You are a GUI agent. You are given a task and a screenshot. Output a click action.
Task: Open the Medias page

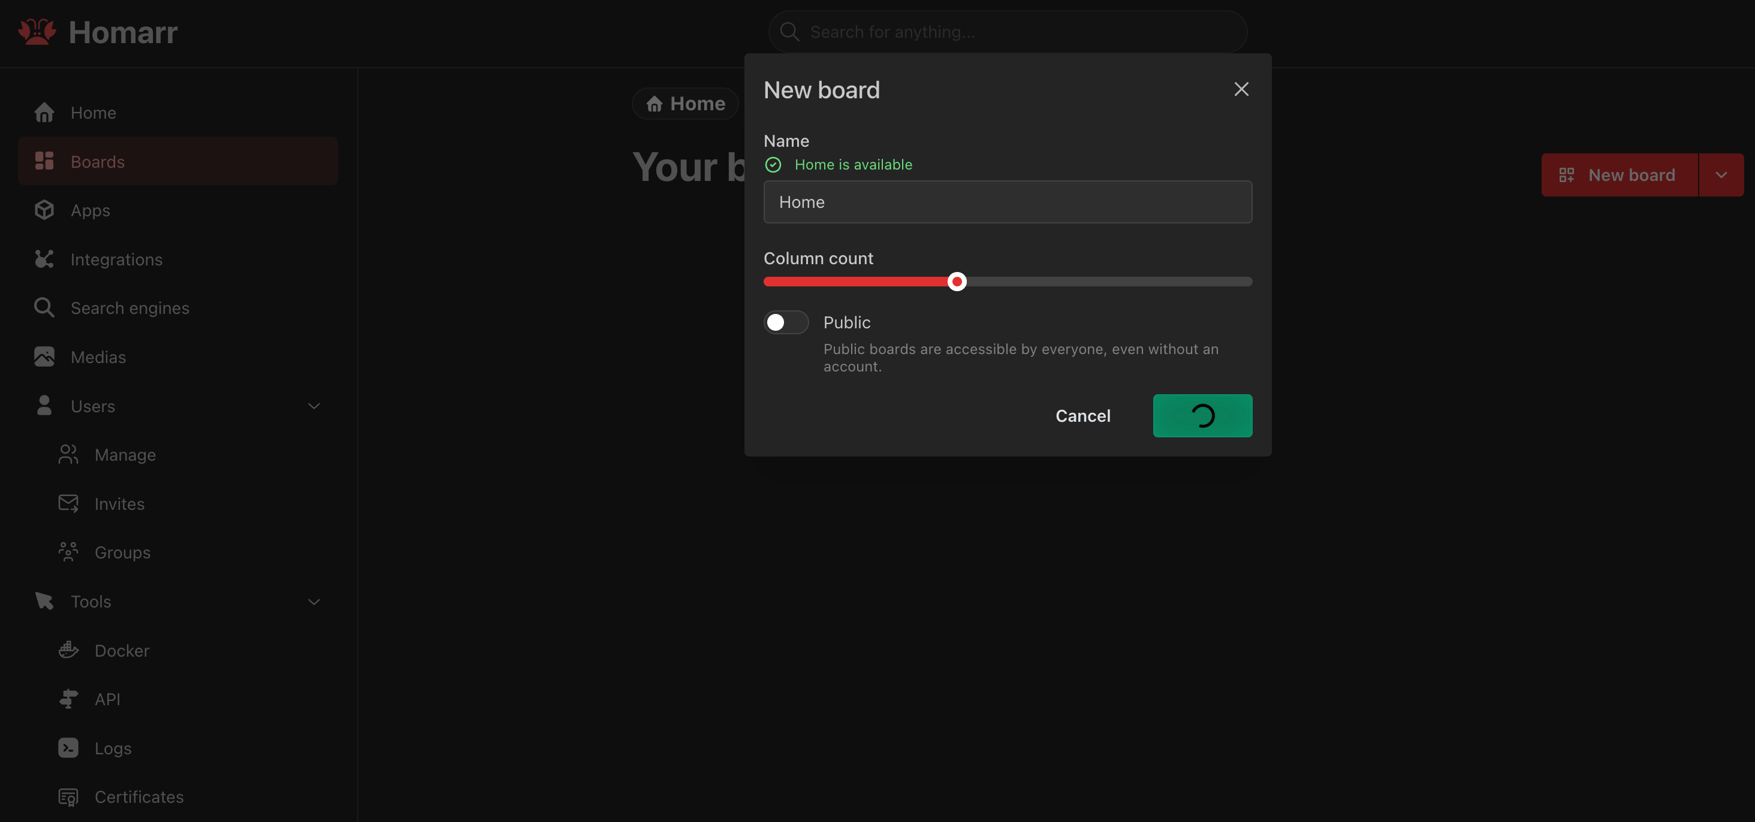pyautogui.click(x=178, y=357)
